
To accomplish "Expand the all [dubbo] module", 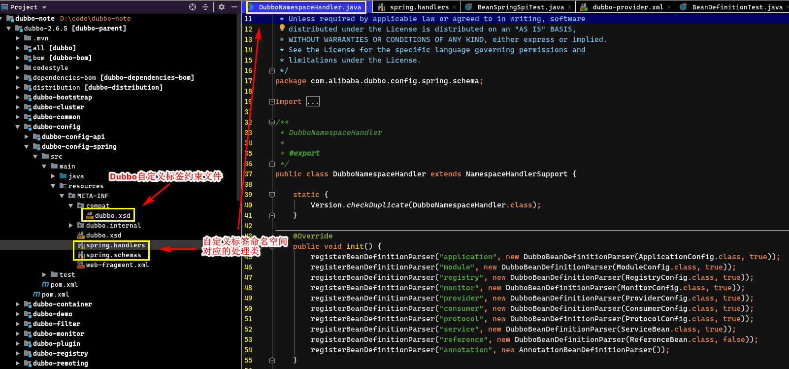I will click(x=18, y=48).
